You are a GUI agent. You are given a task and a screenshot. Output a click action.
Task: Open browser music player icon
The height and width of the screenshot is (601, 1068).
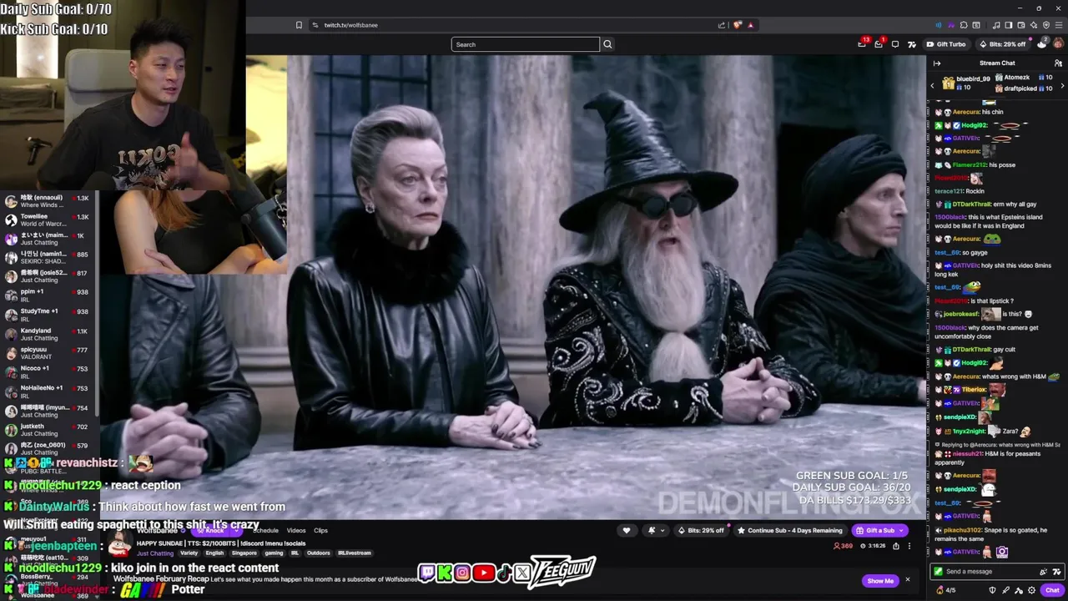996,25
